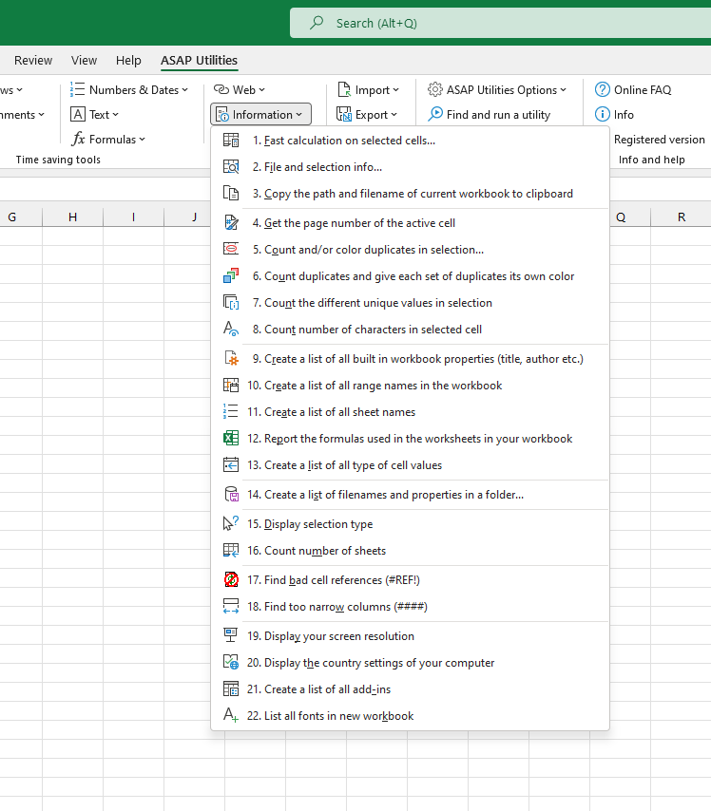Select column Q header
This screenshot has width=711, height=811.
621,217
